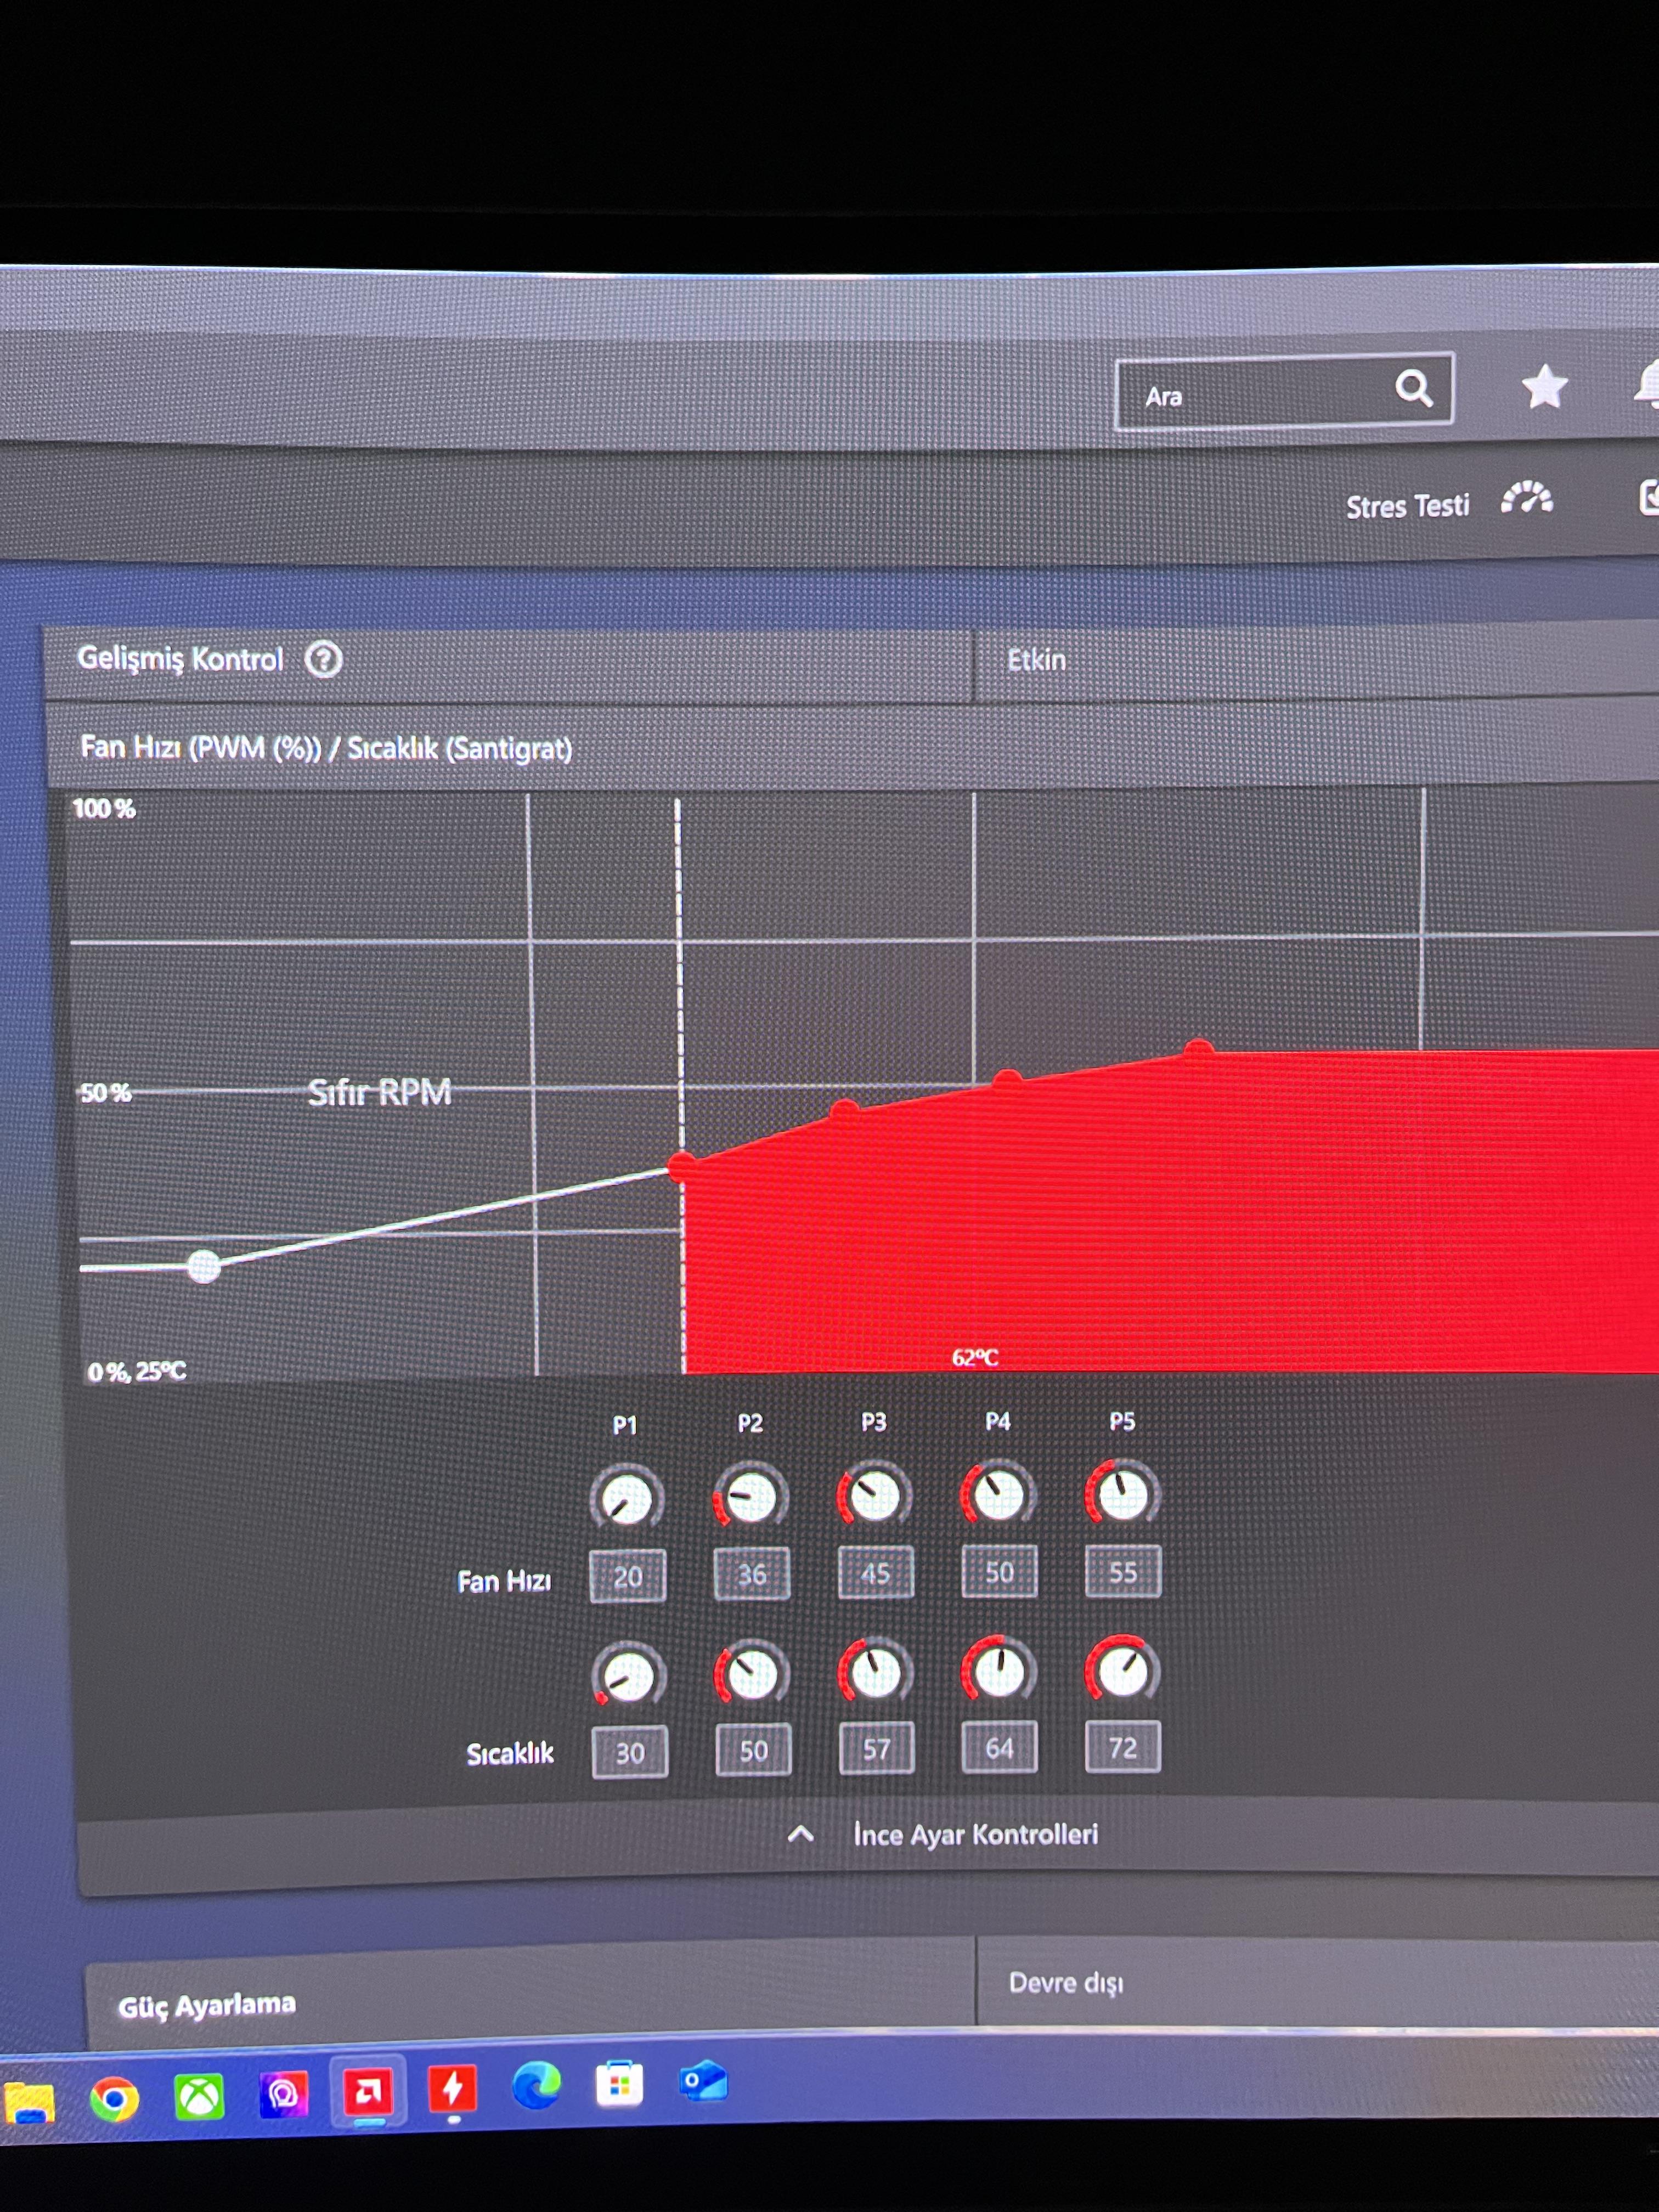Click P2 fan speed field showing 36
The image size is (1659, 2212).
pyautogui.click(x=751, y=1575)
